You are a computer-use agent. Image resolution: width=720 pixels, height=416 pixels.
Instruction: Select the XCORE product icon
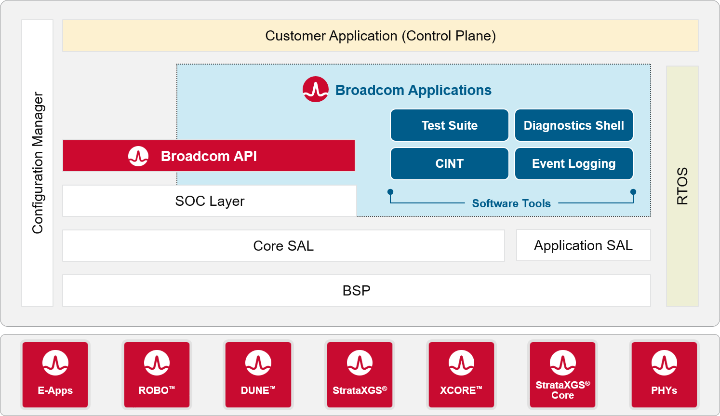pyautogui.click(x=461, y=374)
